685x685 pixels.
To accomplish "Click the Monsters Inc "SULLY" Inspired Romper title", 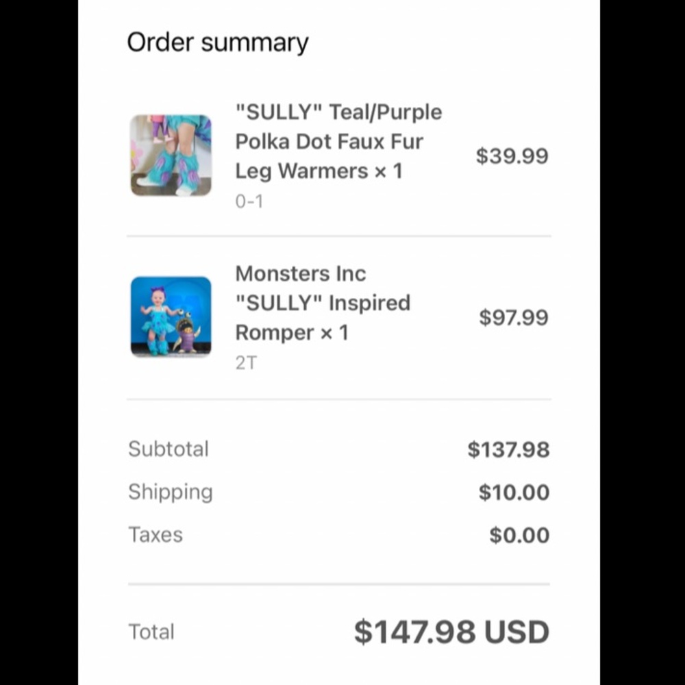I will (323, 303).
